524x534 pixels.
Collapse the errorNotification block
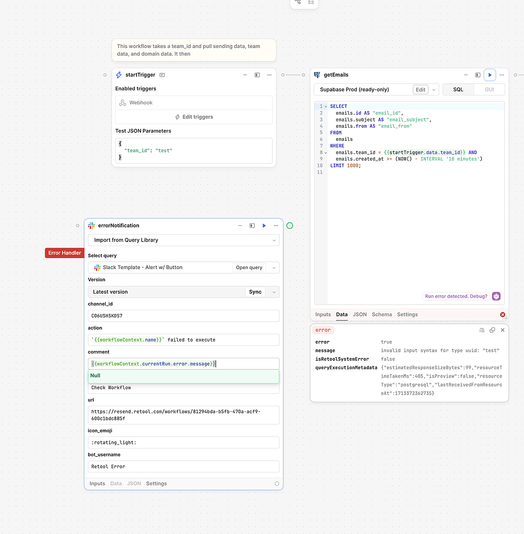click(x=240, y=225)
